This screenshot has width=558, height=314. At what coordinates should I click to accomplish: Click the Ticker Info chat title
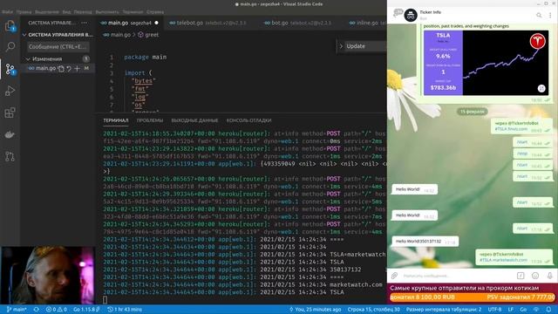click(x=430, y=12)
